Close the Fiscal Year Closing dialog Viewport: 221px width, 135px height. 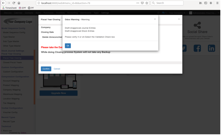point(179,19)
